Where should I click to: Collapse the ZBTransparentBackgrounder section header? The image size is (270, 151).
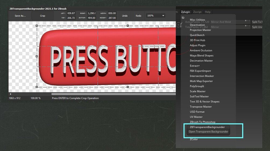[x=207, y=127]
